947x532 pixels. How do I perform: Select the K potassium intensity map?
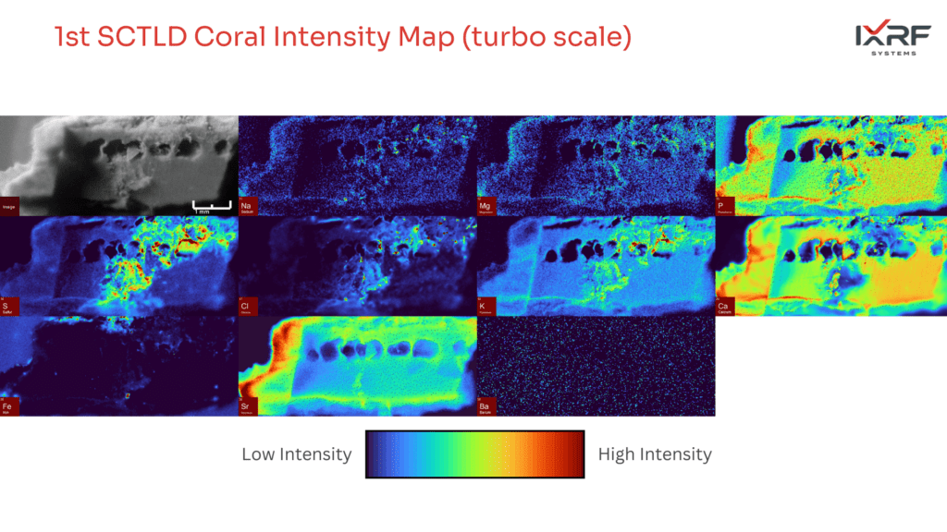pyautogui.click(x=596, y=266)
